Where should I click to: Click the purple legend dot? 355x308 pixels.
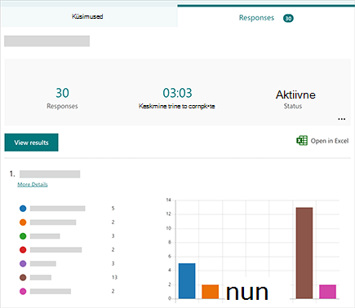[23, 263]
